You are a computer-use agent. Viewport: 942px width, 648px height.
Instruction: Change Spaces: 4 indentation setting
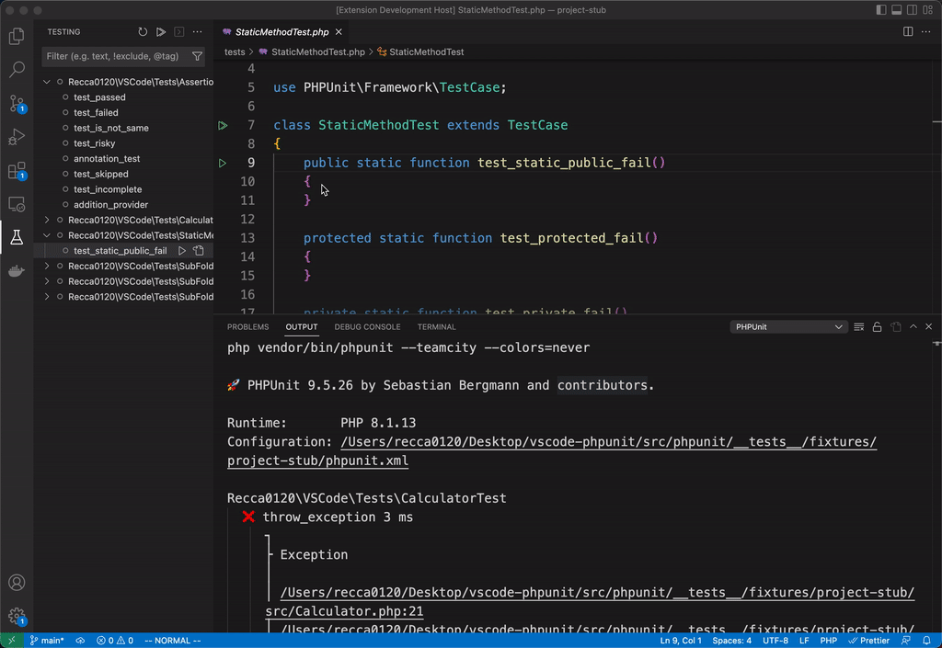click(731, 641)
